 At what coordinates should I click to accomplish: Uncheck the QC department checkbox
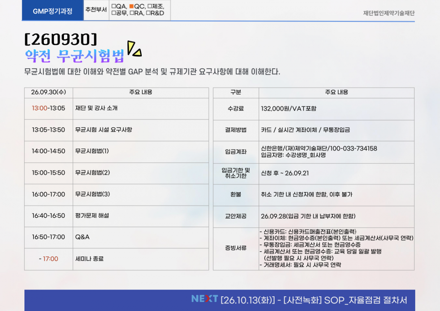point(132,6)
